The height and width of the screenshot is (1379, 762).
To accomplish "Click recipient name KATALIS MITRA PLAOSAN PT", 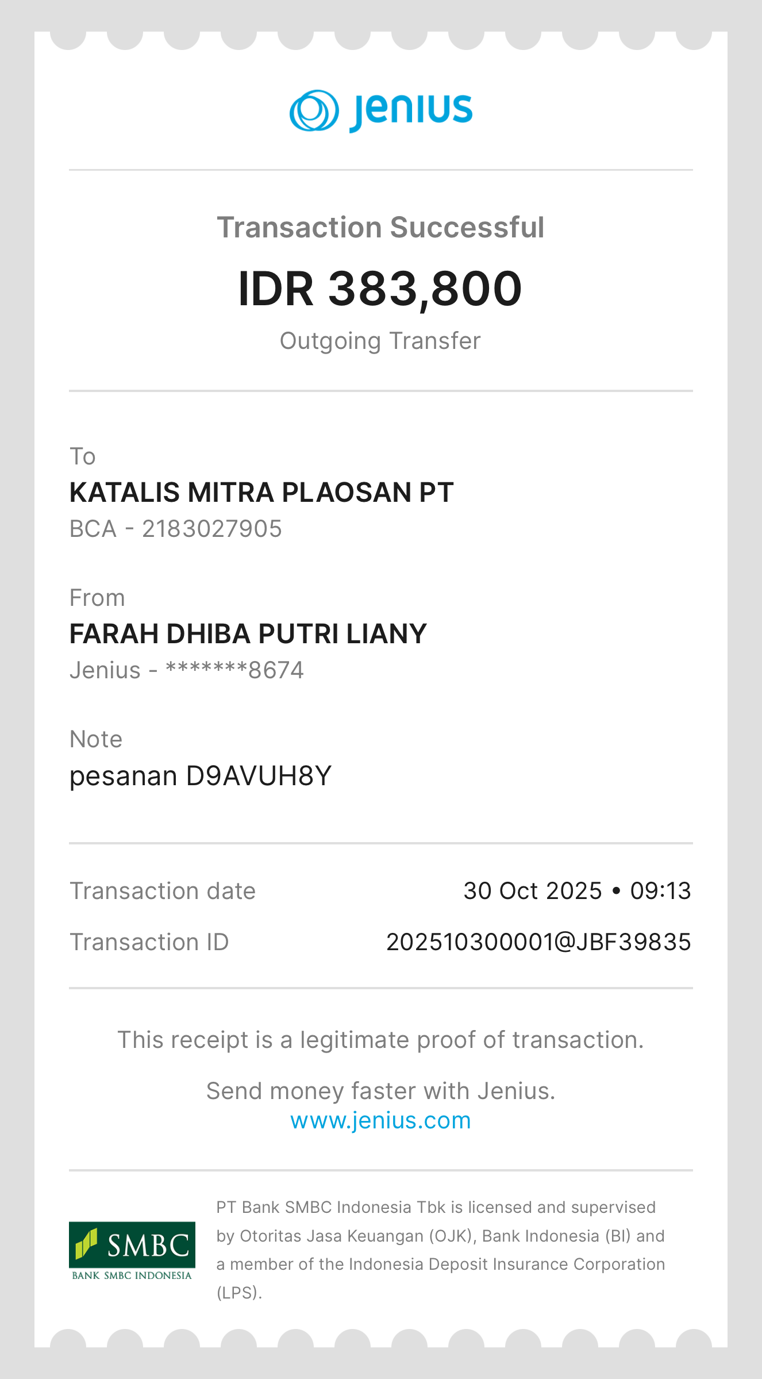I will click(261, 493).
